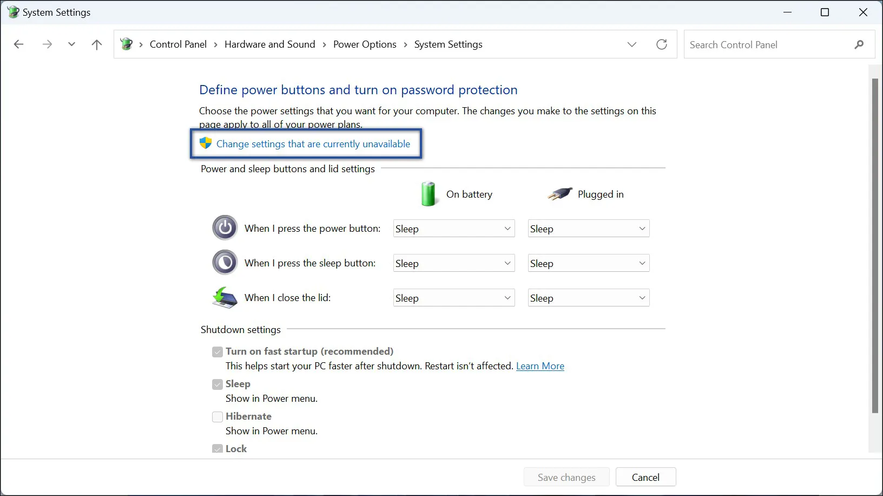Click the power button icon
The width and height of the screenshot is (883, 496).
coord(225,228)
